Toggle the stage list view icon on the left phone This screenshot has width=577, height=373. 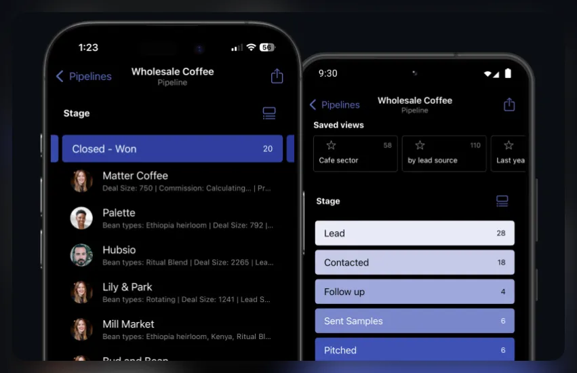click(269, 113)
